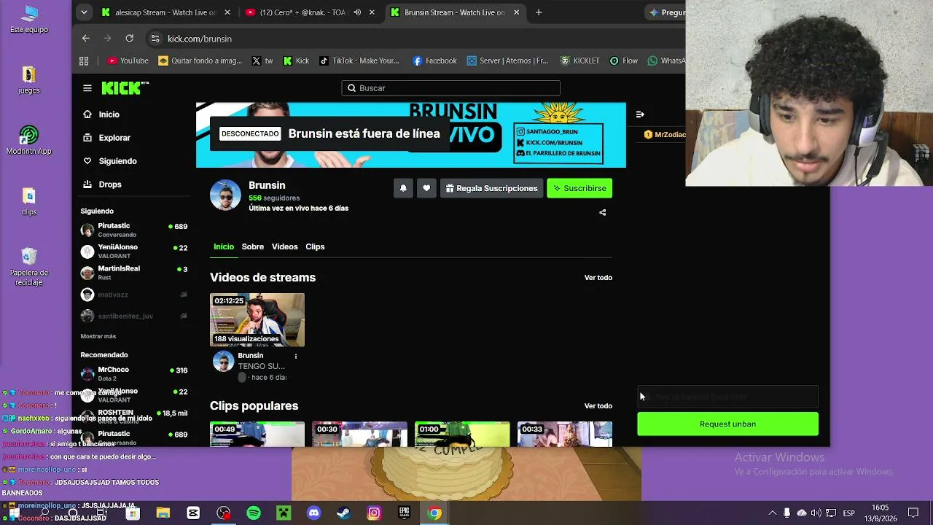
Task: Reload the current page
Action: pyautogui.click(x=130, y=39)
